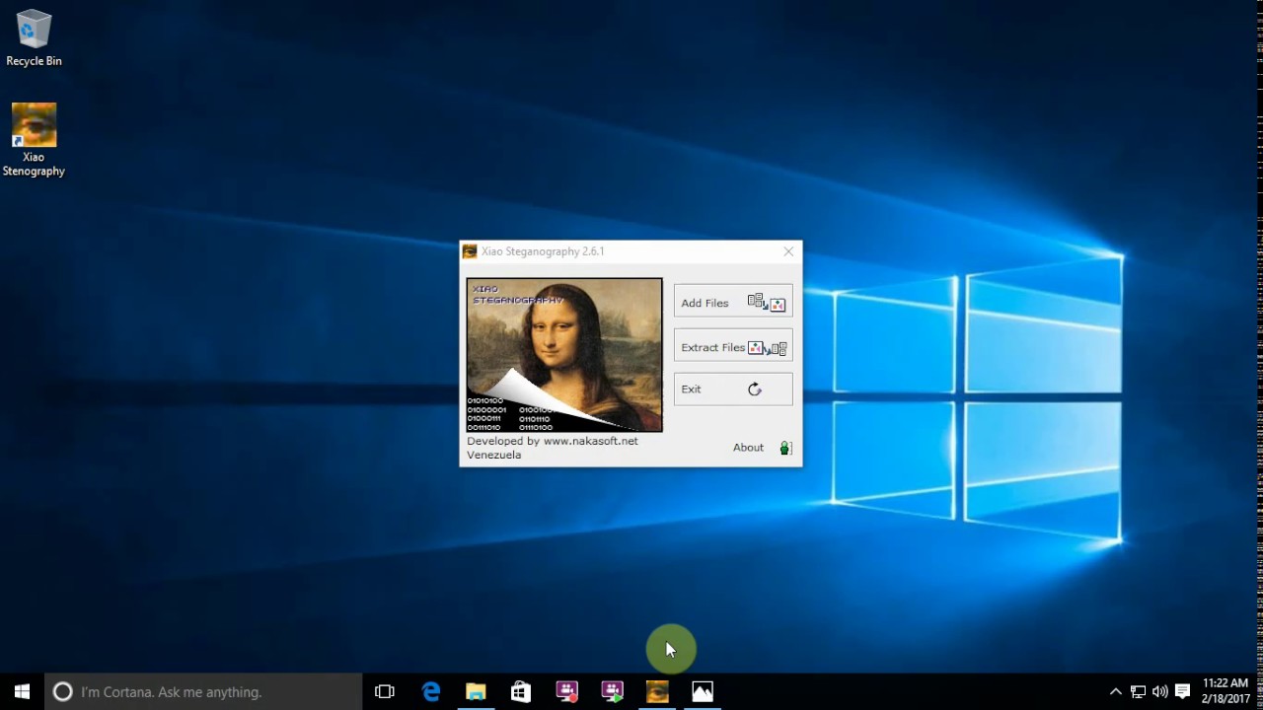Click the Extract Files button
Viewport: 1263px width, 710px height.
[732, 347]
